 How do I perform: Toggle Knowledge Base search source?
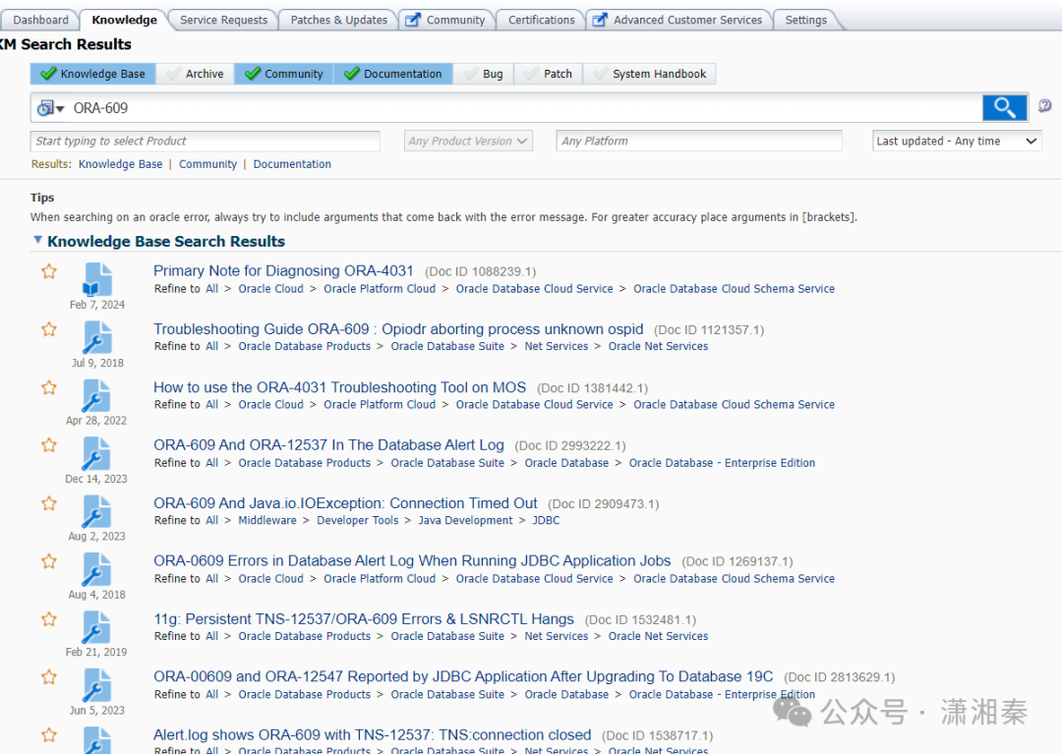pos(92,74)
